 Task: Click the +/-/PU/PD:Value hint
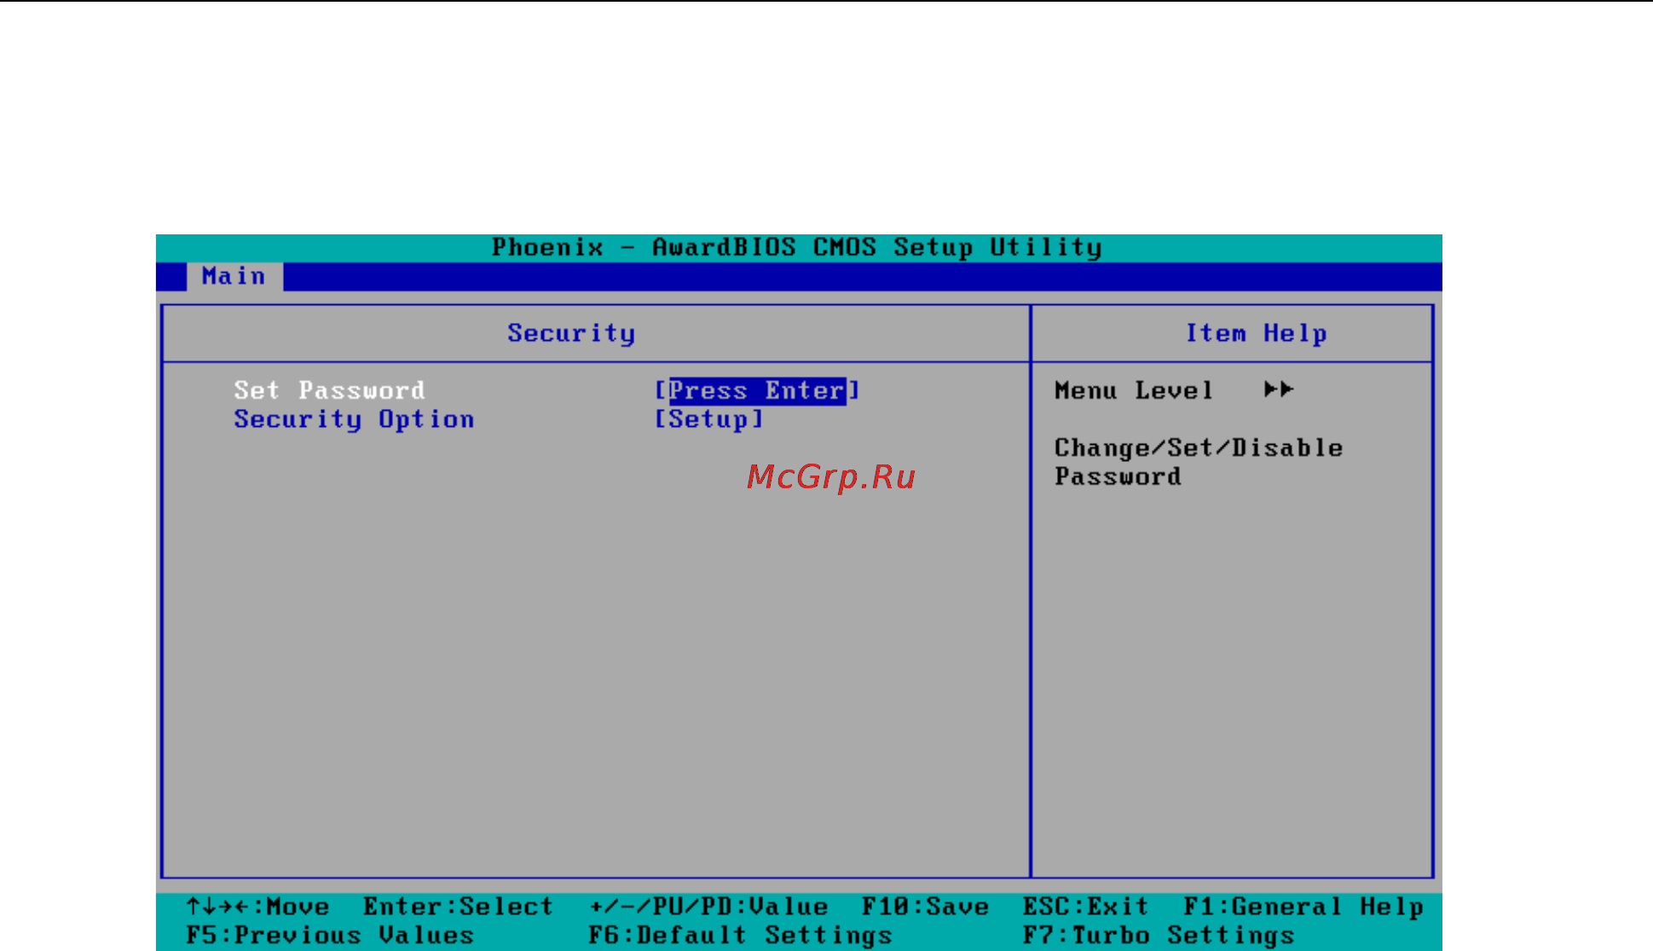[x=708, y=907]
